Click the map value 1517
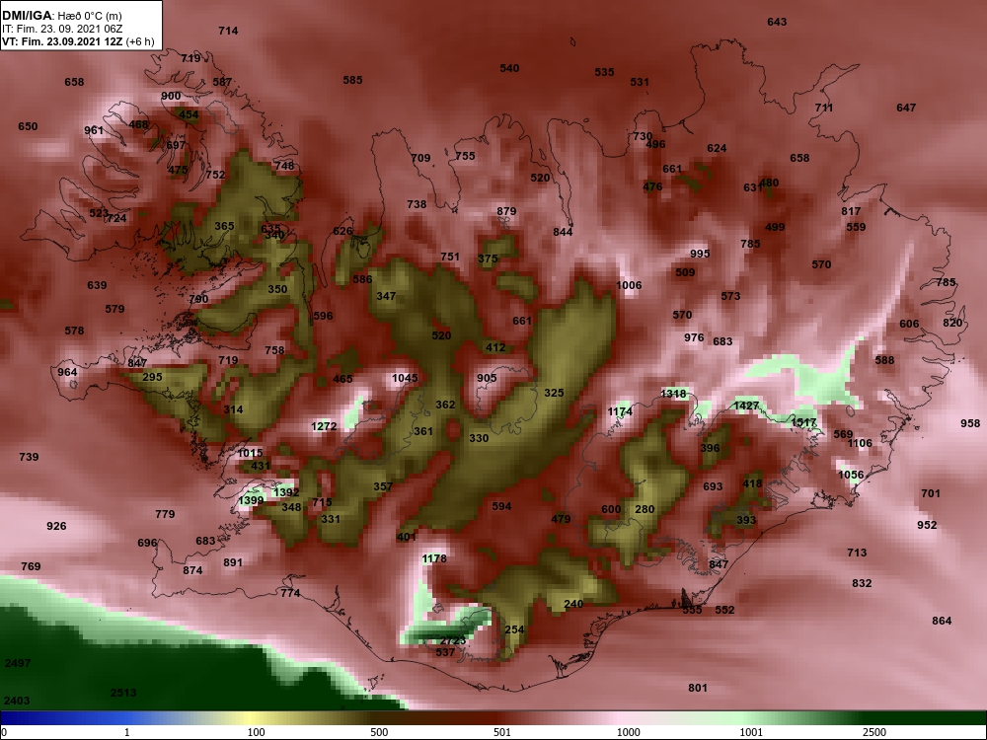The image size is (987, 740). (803, 423)
